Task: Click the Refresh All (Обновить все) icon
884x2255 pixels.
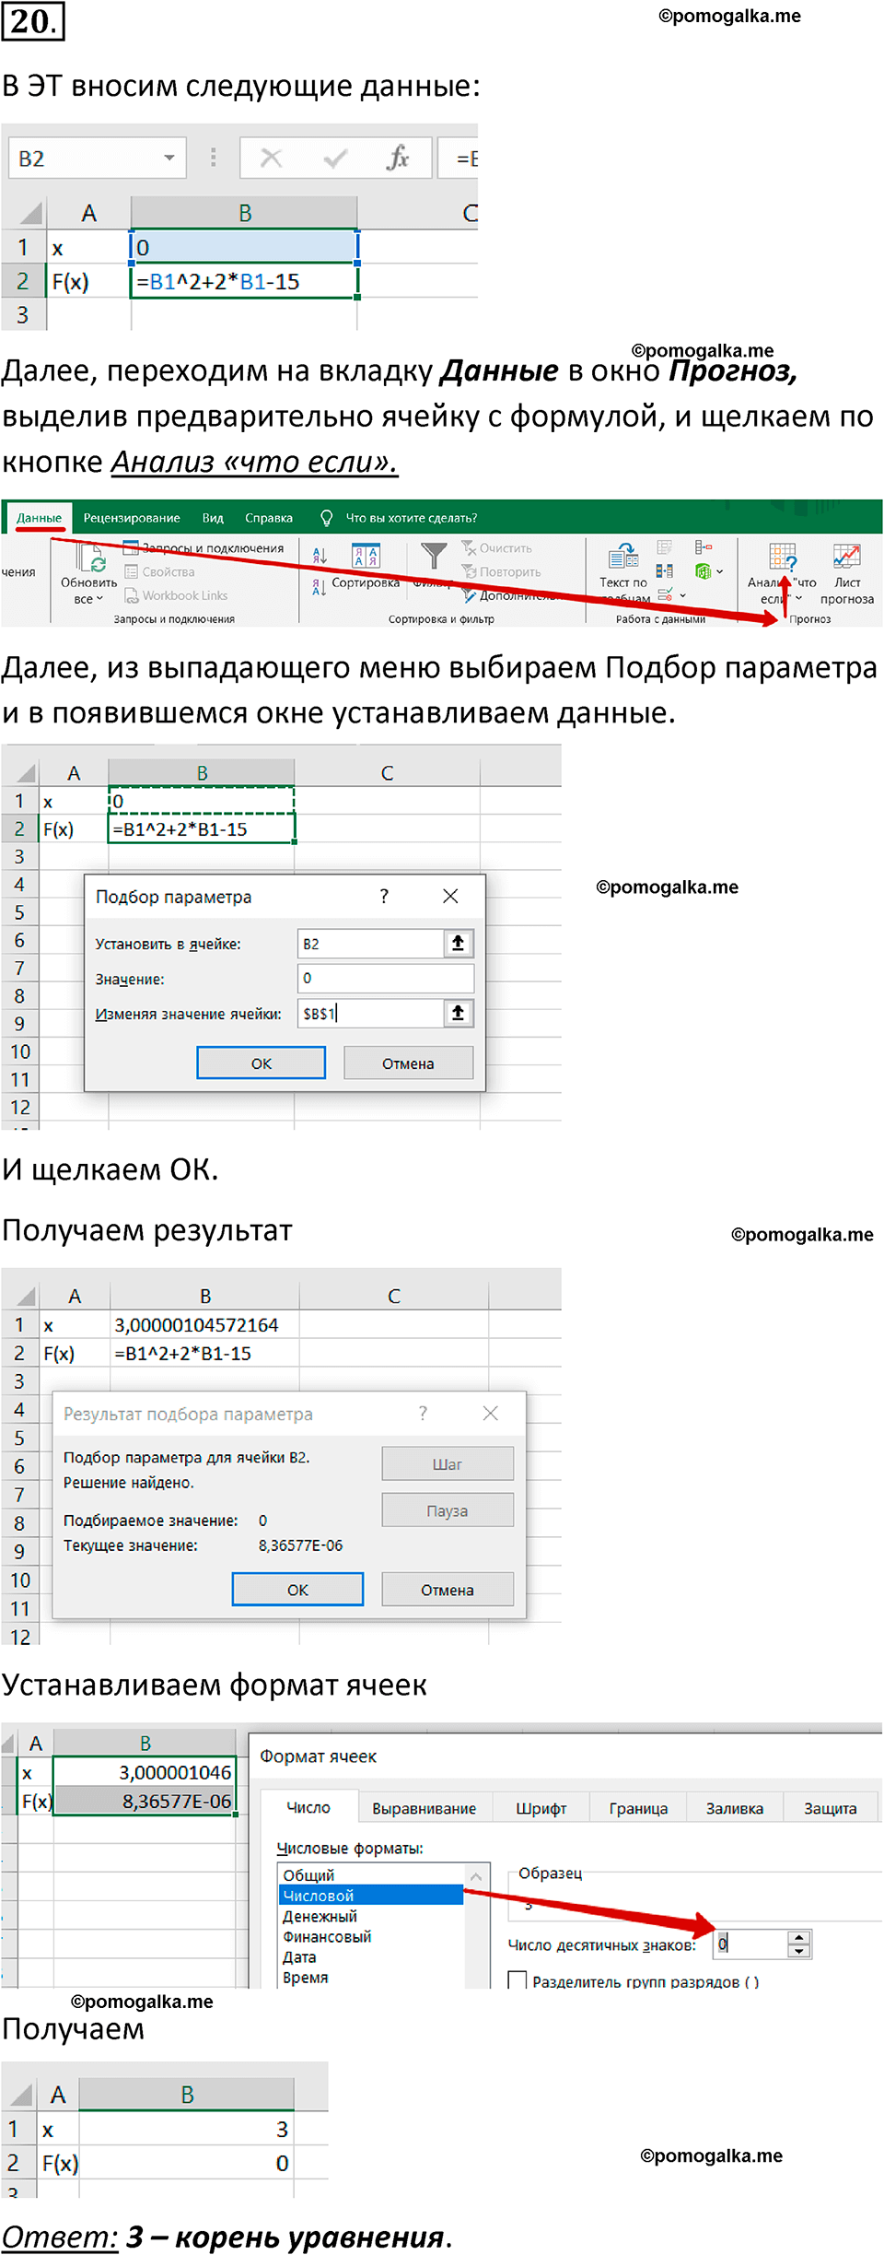Action: click(x=91, y=558)
